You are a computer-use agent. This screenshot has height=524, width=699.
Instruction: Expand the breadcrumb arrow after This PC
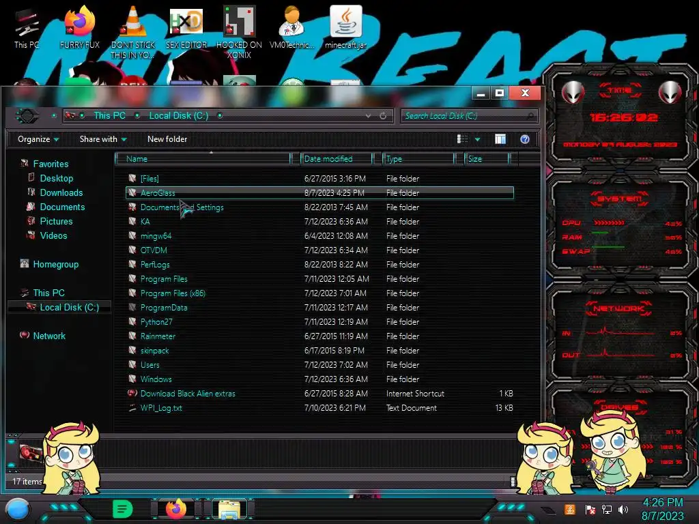tap(137, 116)
